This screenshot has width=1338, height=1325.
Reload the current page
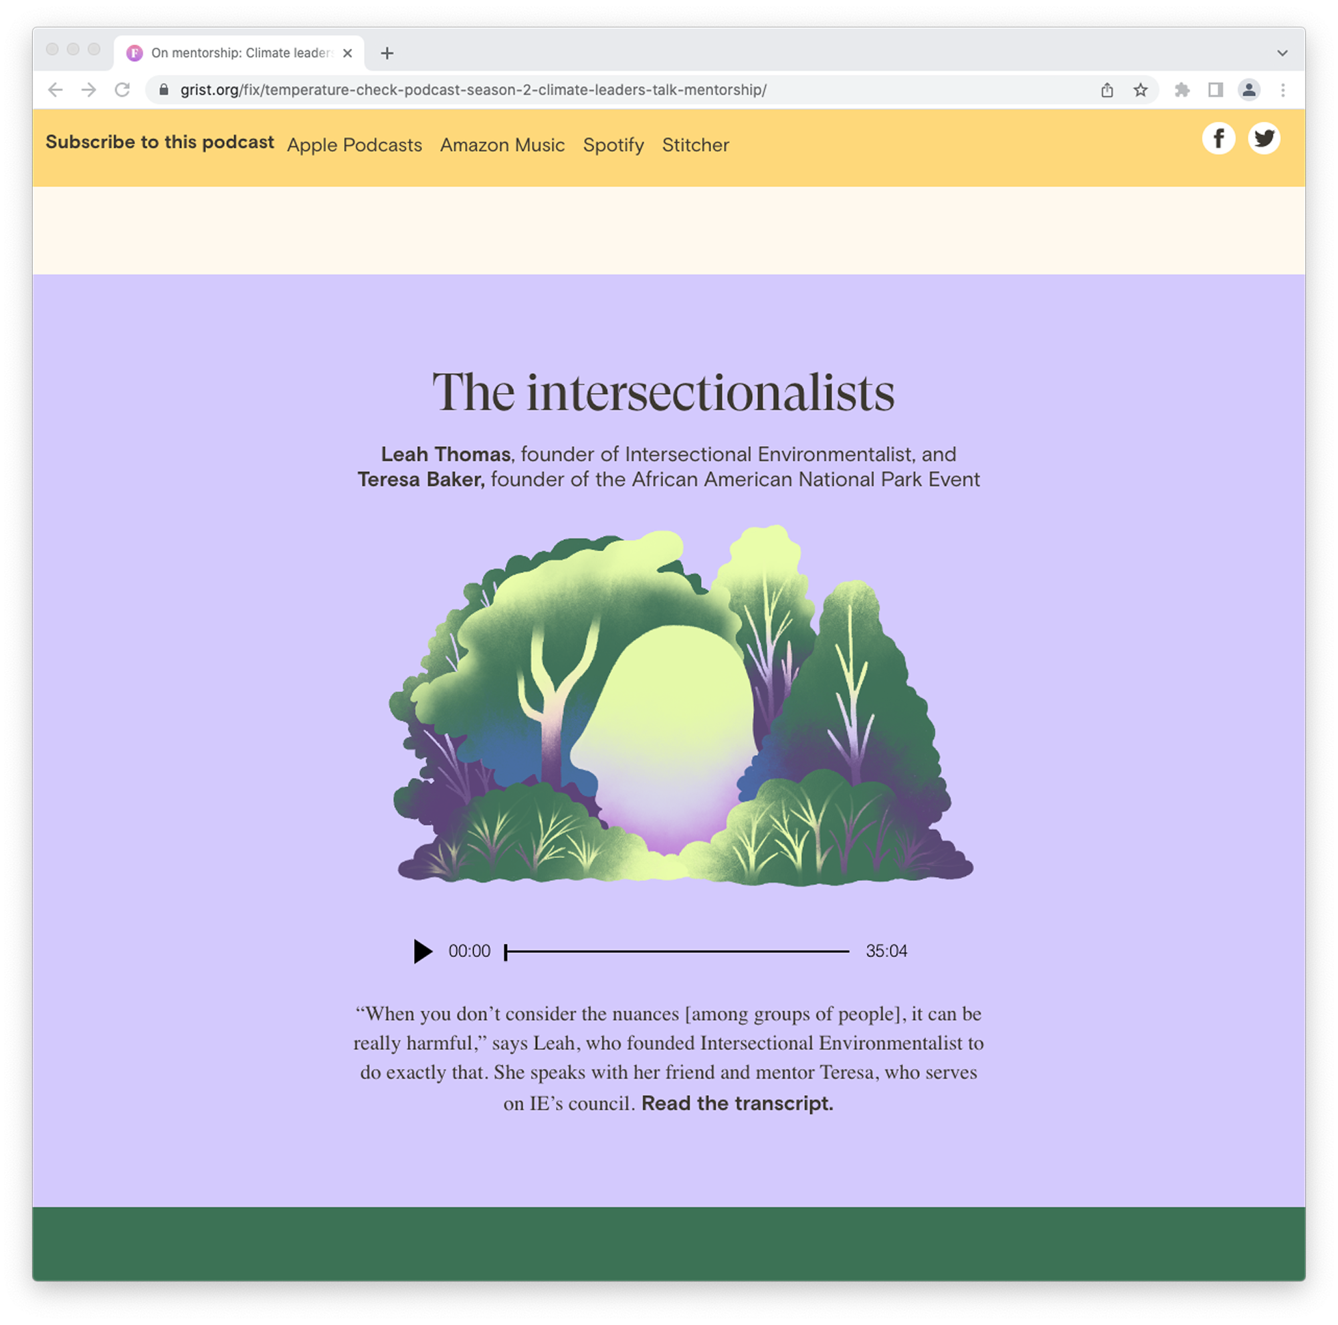tap(122, 90)
